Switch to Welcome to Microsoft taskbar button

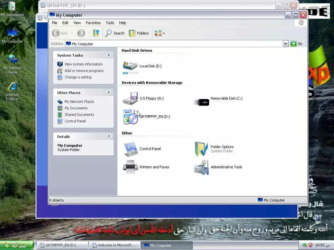(x=114, y=245)
